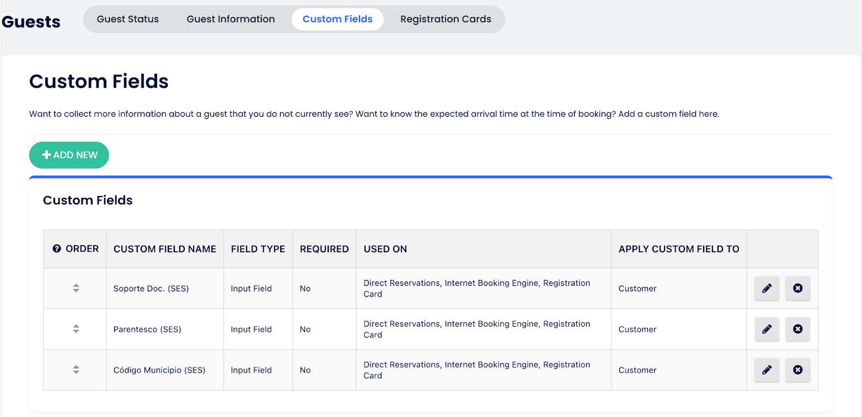Screen dimensions: 862x417
Task: Select the Custom Fields tab
Action: pyautogui.click(x=338, y=19)
